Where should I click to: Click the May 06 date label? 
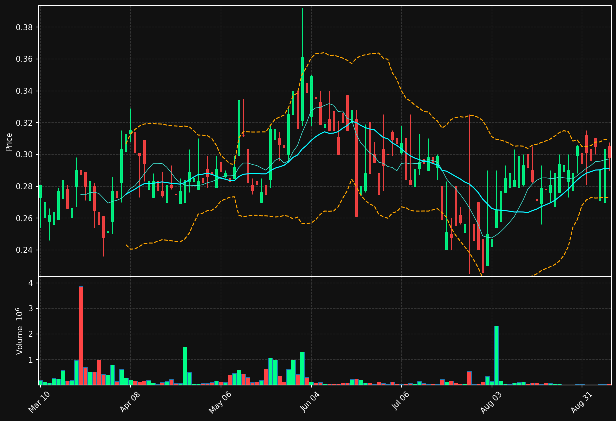(x=220, y=402)
